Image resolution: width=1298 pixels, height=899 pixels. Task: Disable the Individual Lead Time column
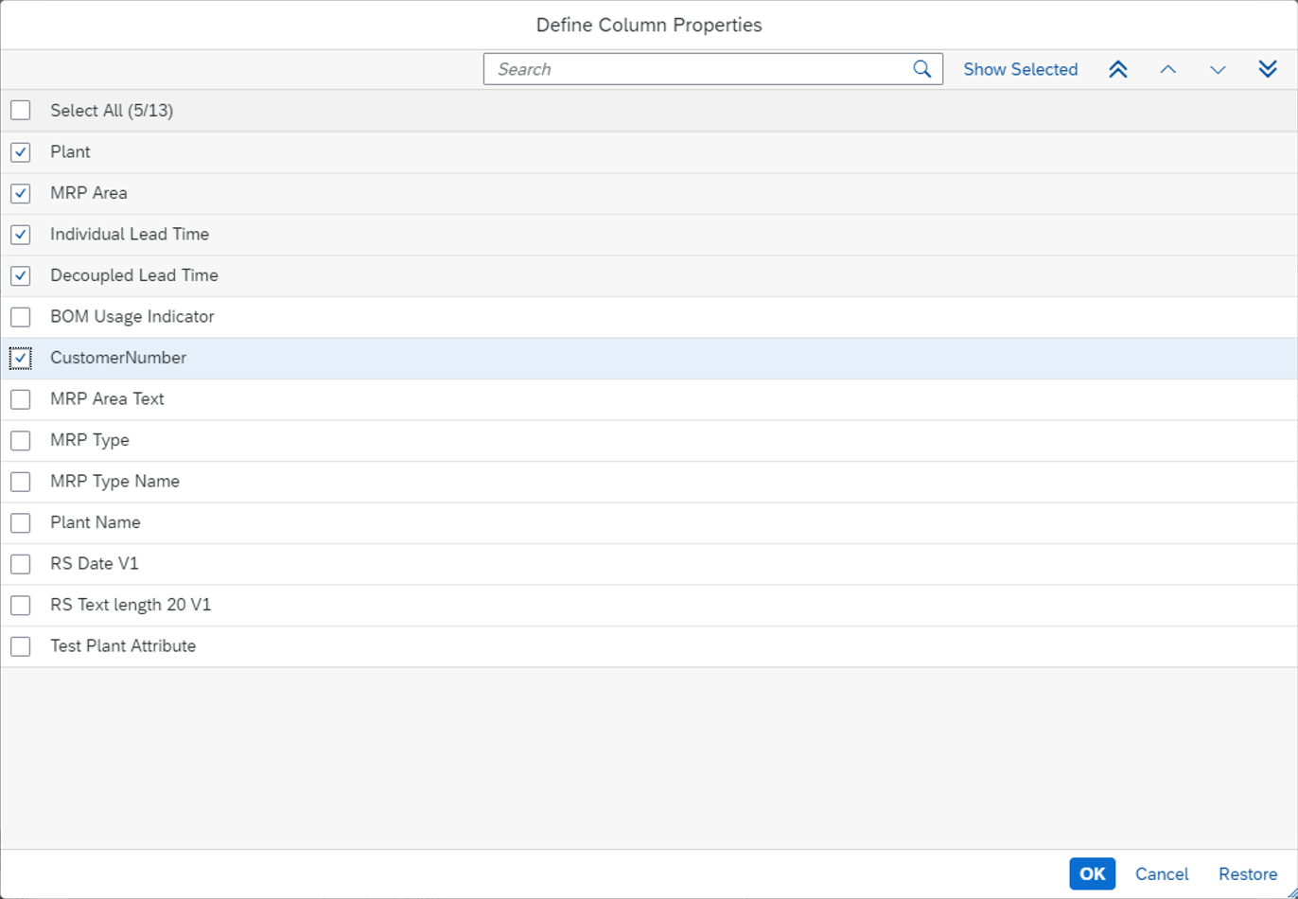20,234
